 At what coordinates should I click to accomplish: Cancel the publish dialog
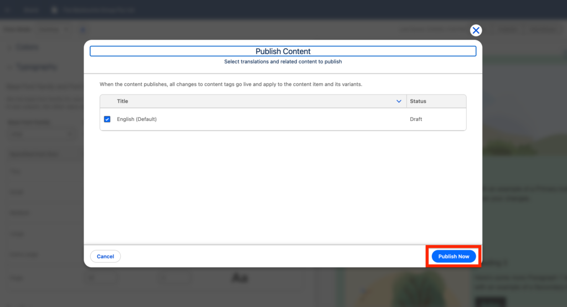tap(105, 256)
